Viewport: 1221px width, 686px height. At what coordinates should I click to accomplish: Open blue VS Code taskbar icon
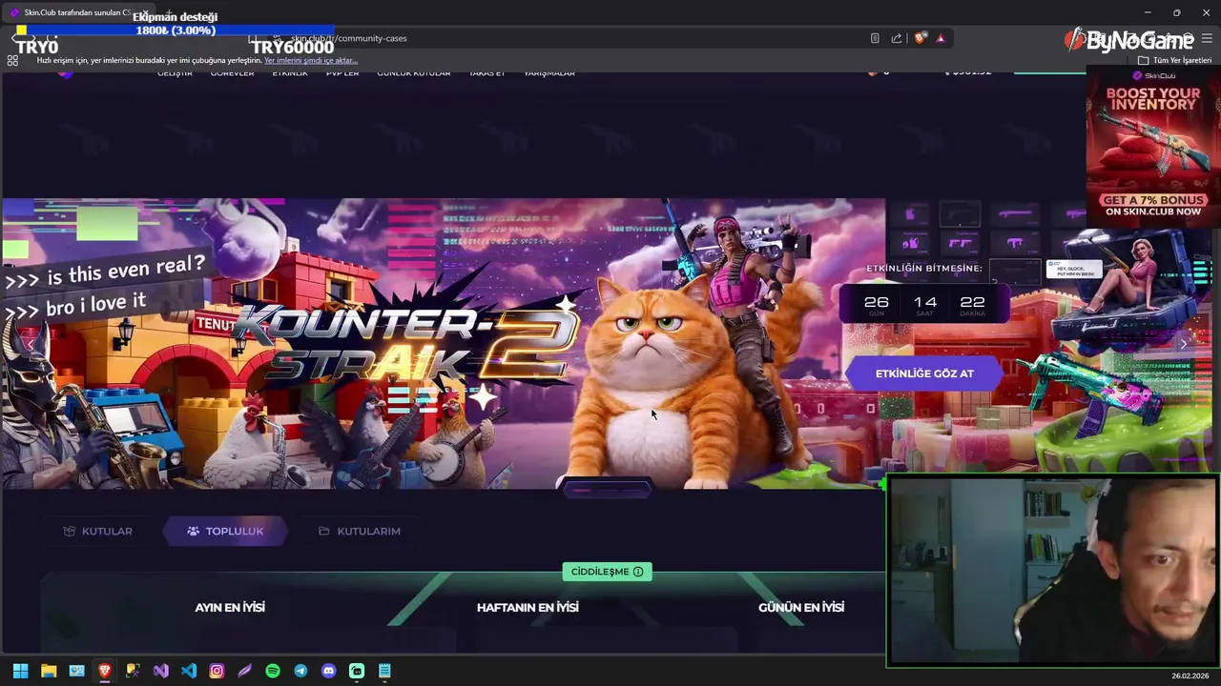pos(189,671)
